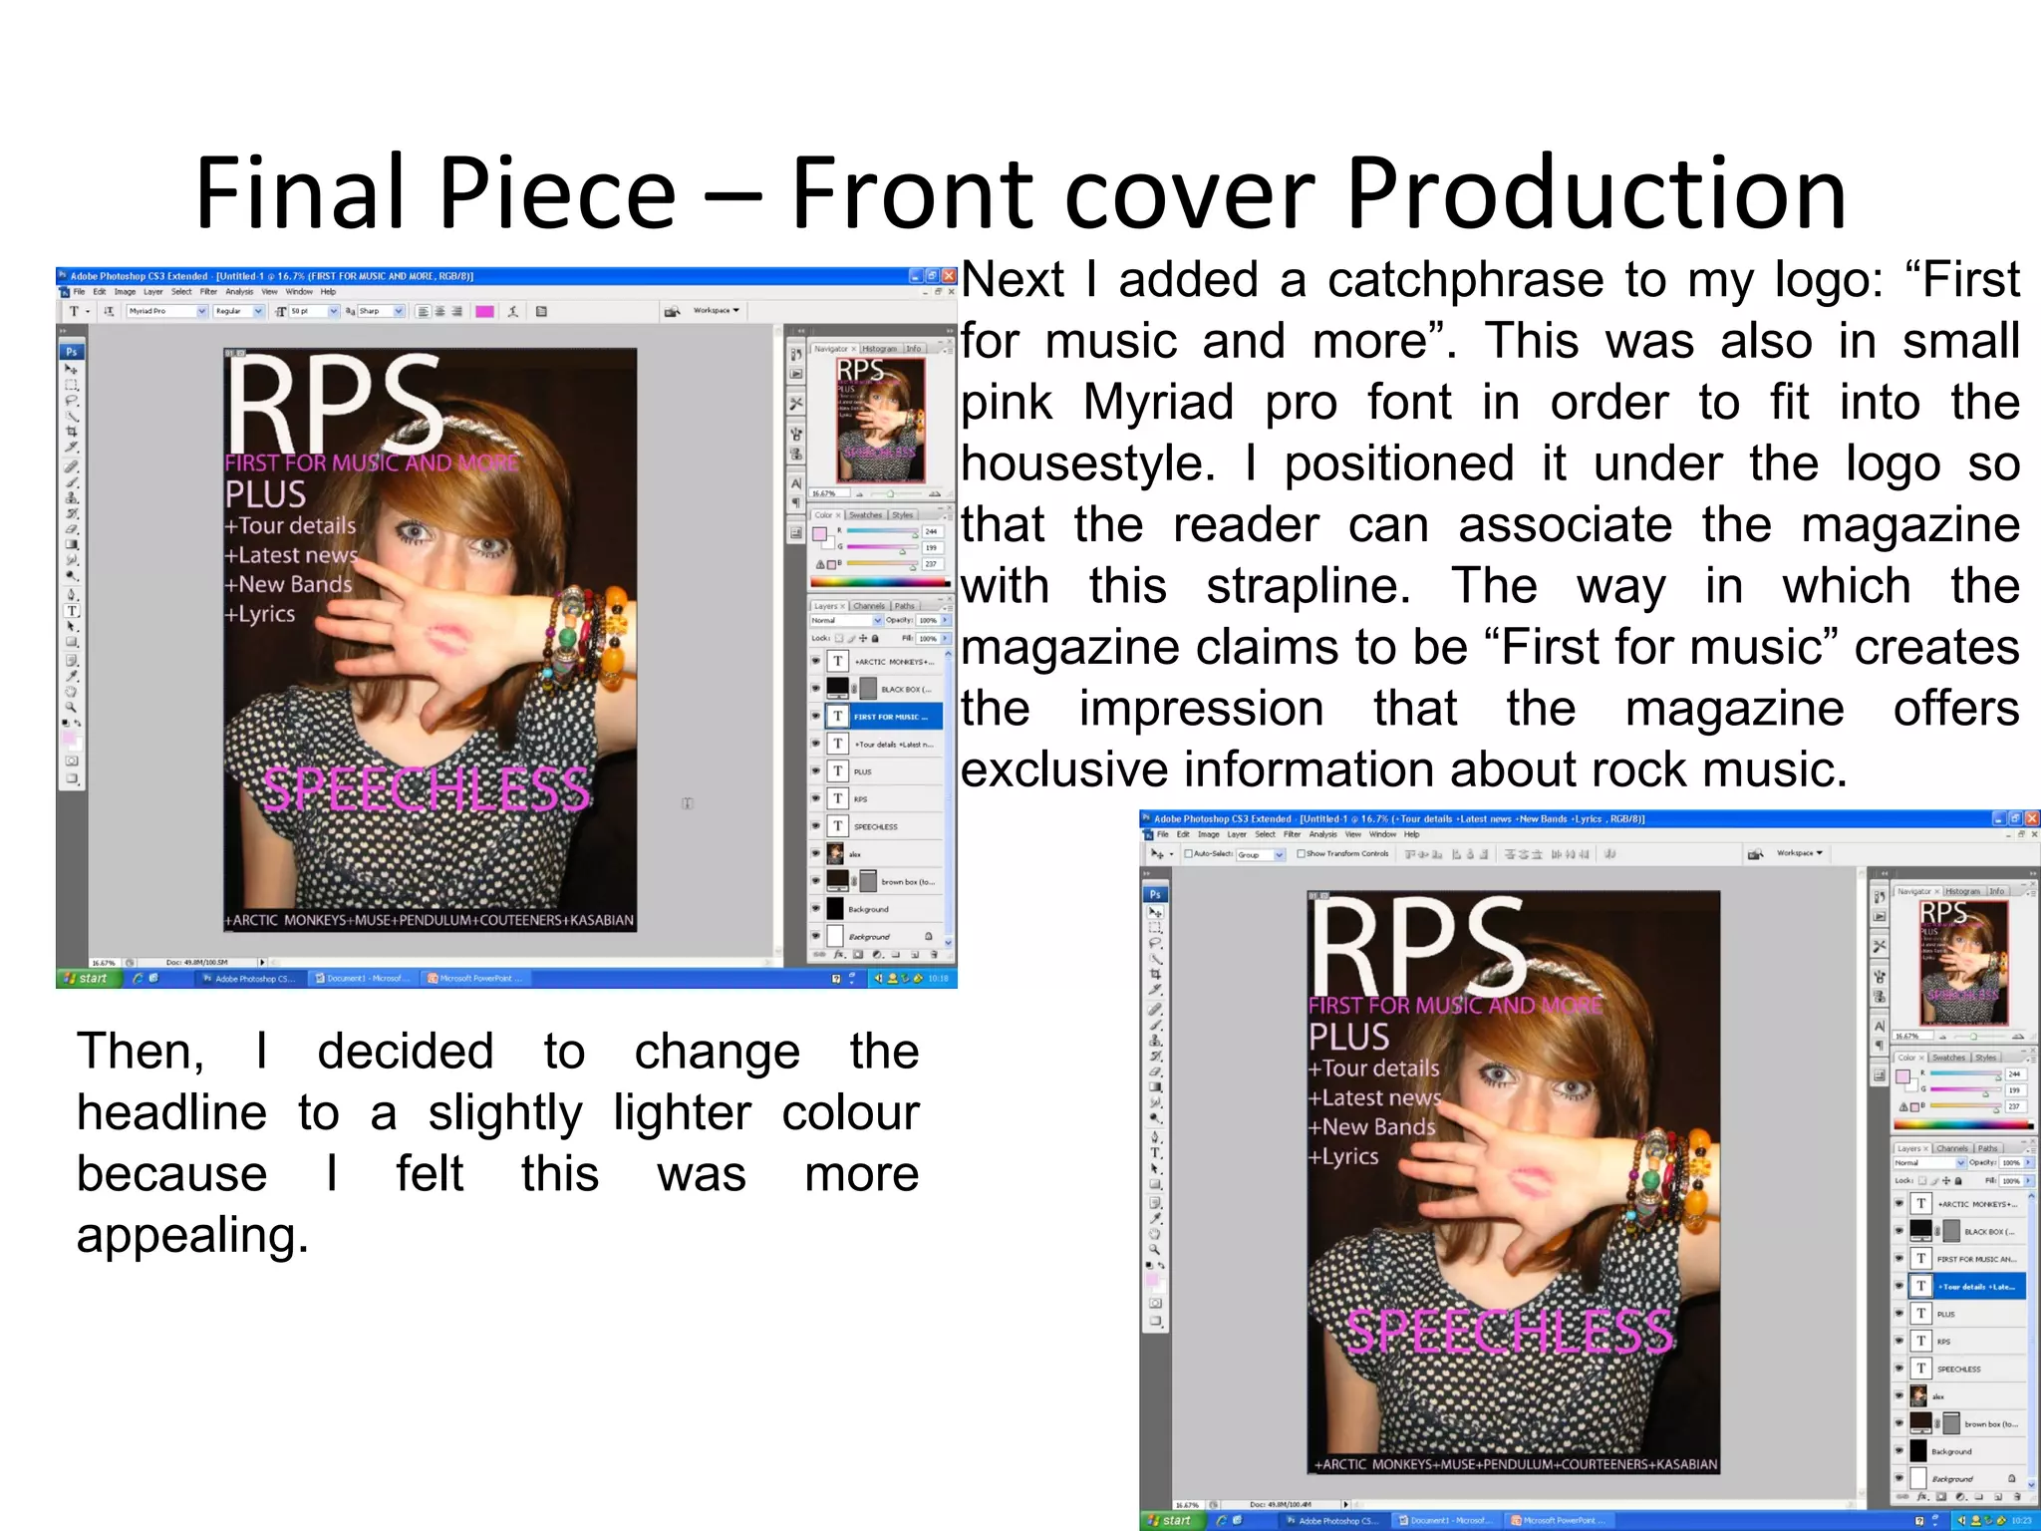
Task: Hide +ARCTIC MONKEYS layer in Move-tool window
Action: tap(1899, 1204)
